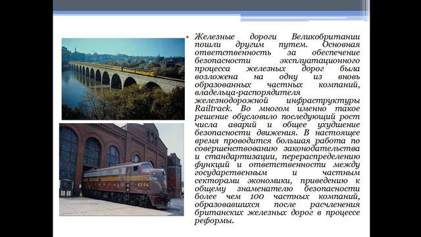Select the stone arch bridge train photo
421x237 pixels.
click(123, 79)
